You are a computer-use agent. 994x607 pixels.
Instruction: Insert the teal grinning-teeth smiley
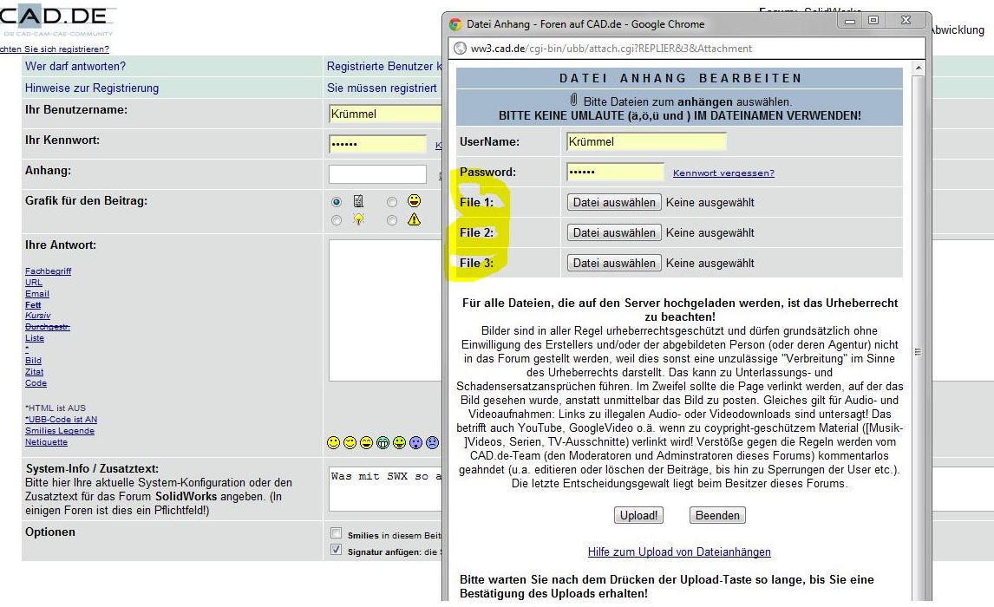coord(383,443)
